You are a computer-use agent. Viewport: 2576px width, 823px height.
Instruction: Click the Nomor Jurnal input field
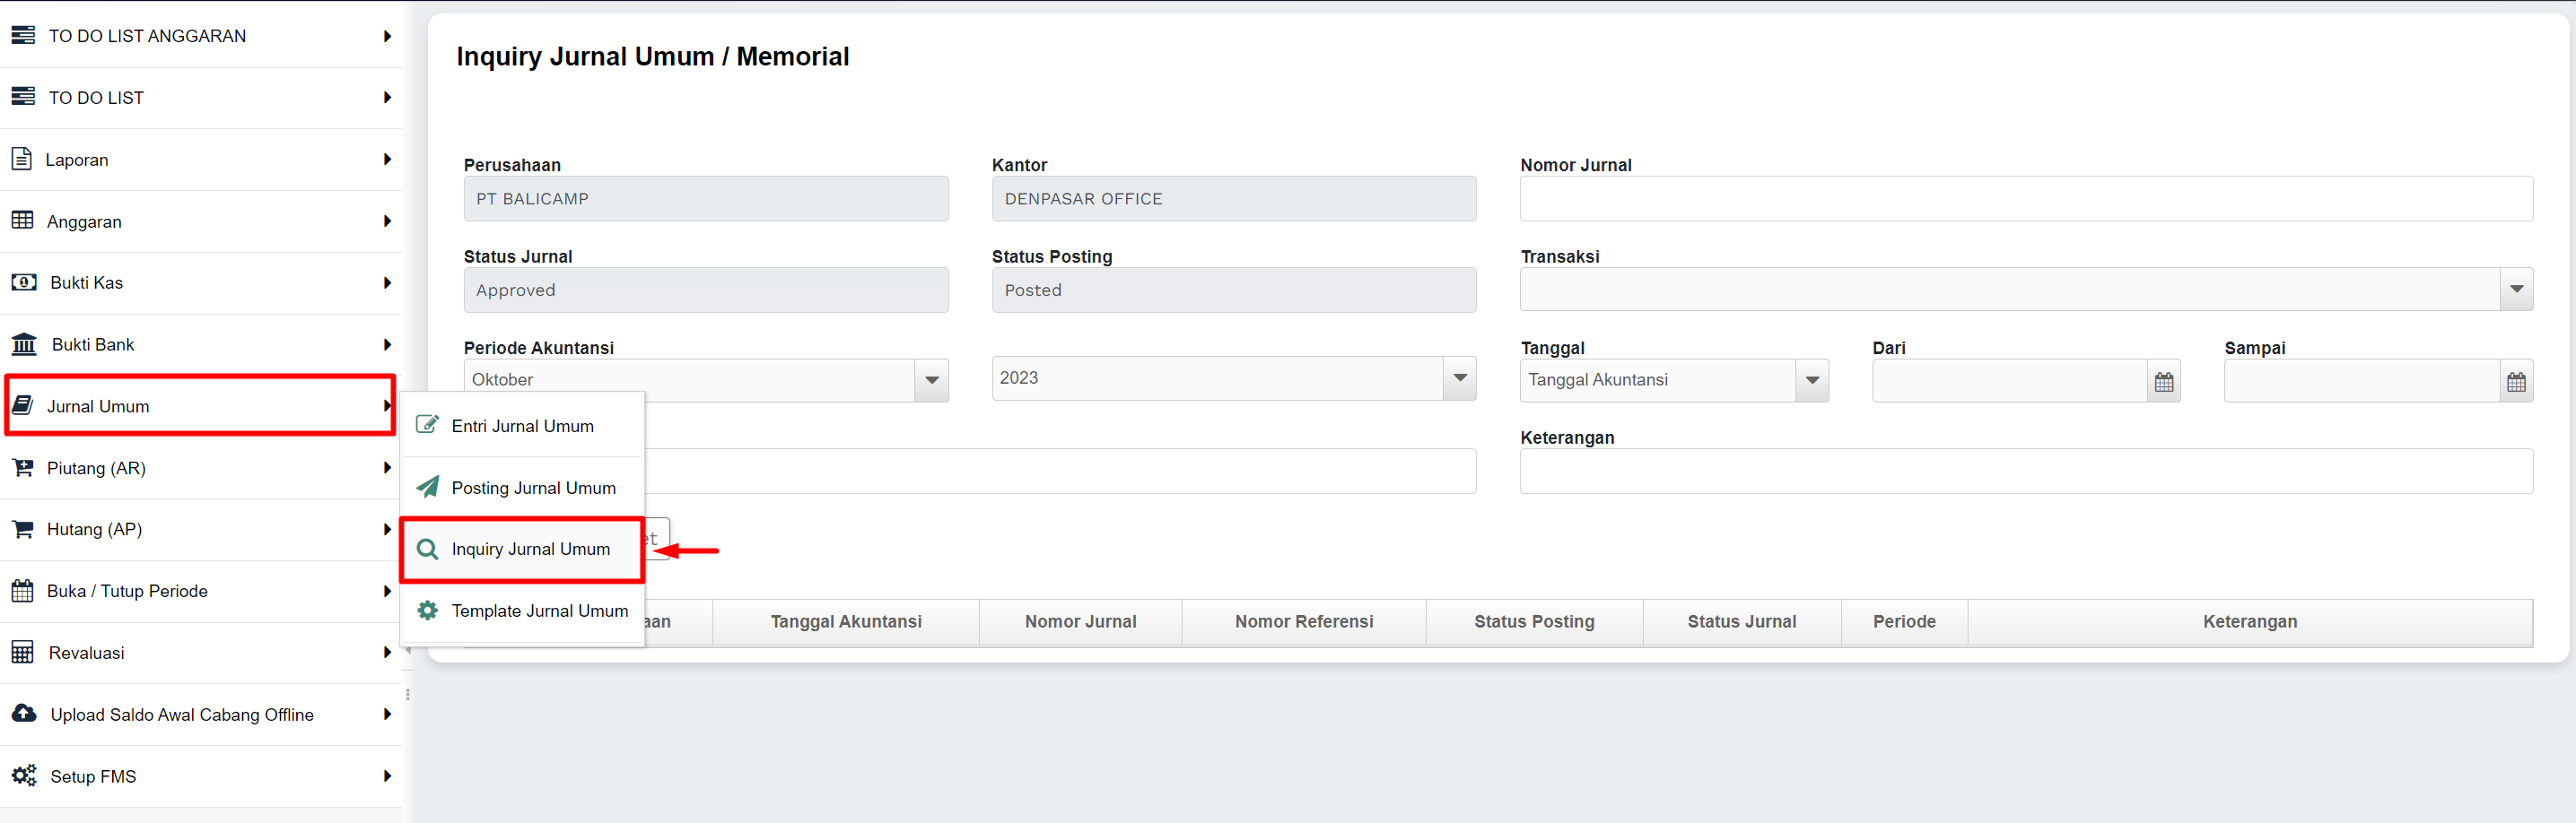tap(2025, 199)
